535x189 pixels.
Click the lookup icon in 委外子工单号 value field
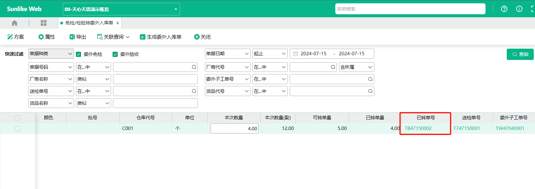coord(370,79)
